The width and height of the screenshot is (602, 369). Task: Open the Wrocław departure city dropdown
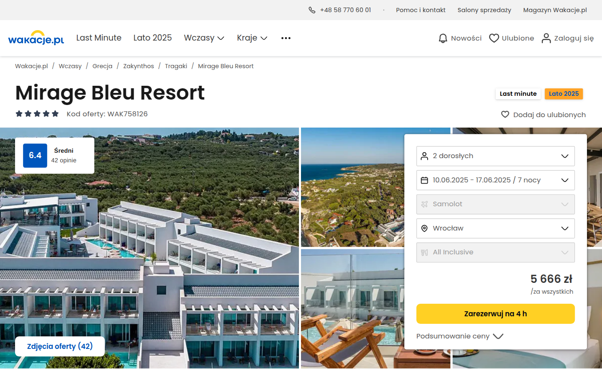495,228
